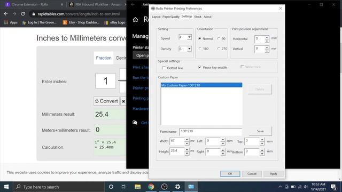Select the Settings tab

[186, 17]
